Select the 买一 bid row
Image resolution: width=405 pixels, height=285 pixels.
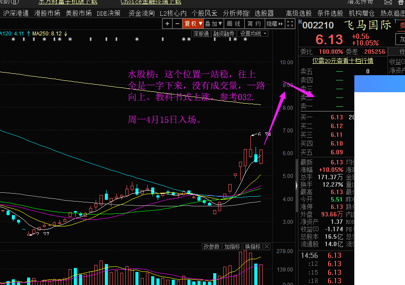(x=327, y=117)
